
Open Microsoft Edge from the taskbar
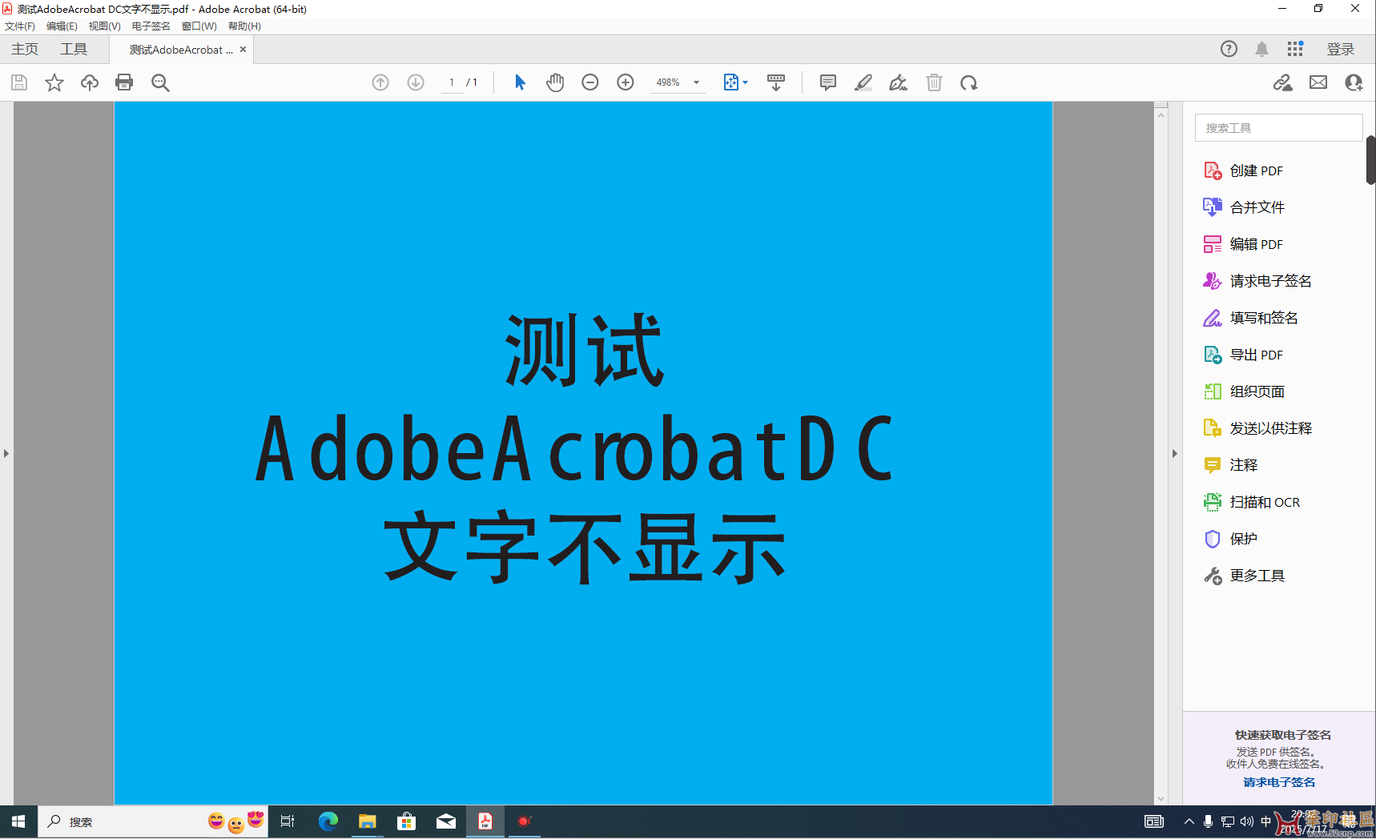point(328,821)
